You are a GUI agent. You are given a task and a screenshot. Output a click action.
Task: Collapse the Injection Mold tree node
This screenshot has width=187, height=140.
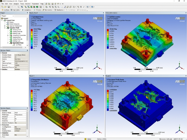coord(5,28)
